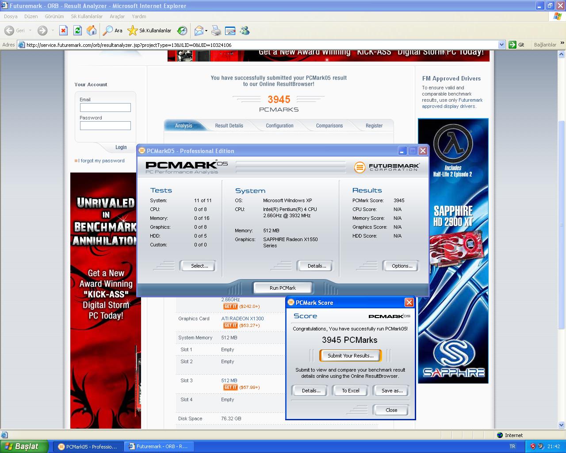The image size is (566, 453).
Task: Switch to the Configuration tab
Action: pos(279,126)
